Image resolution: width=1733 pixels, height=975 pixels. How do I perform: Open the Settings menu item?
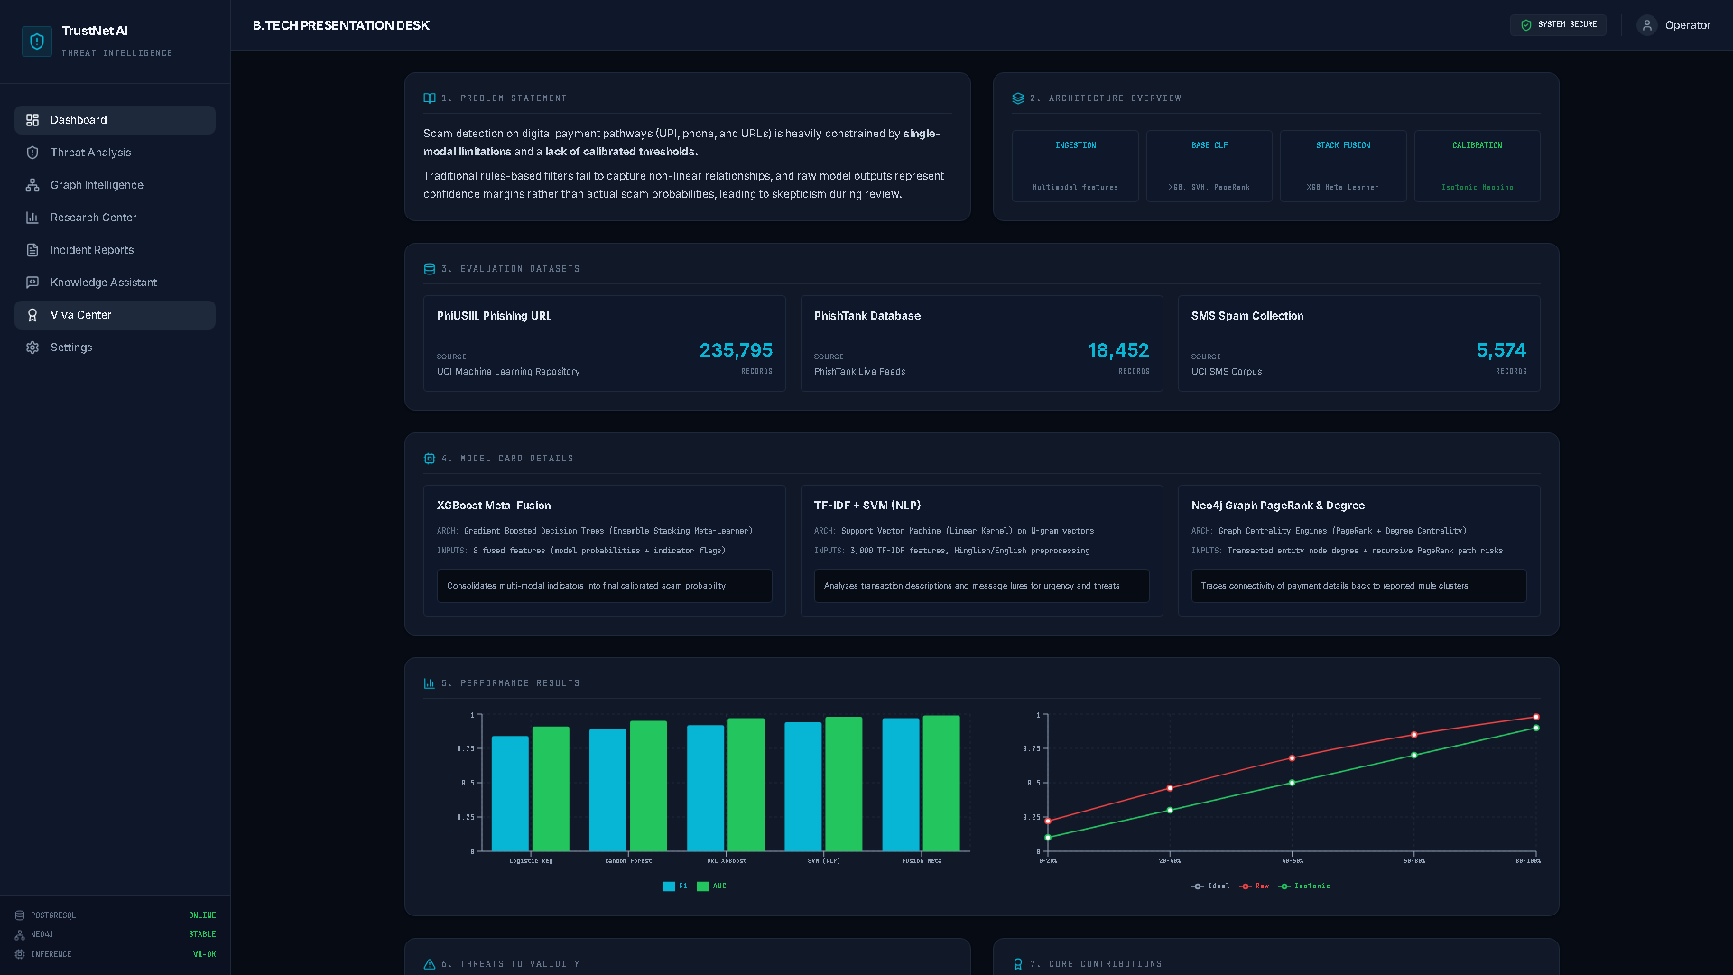coord(115,348)
